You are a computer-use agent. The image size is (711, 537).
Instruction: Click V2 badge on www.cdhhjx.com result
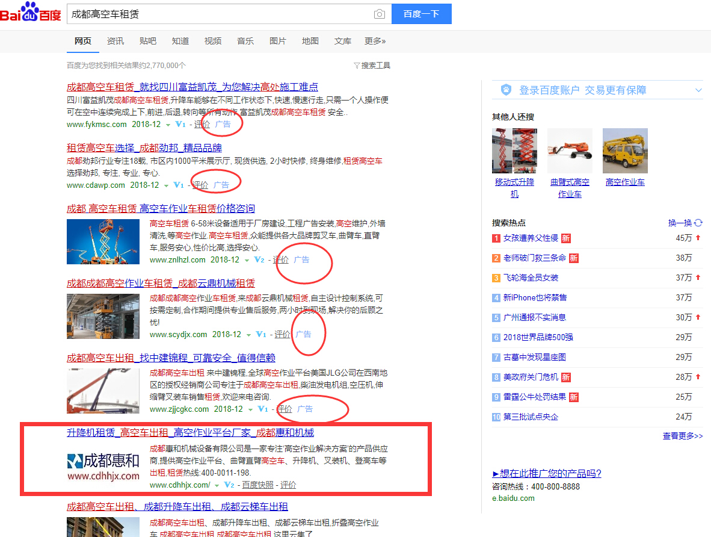click(x=229, y=485)
